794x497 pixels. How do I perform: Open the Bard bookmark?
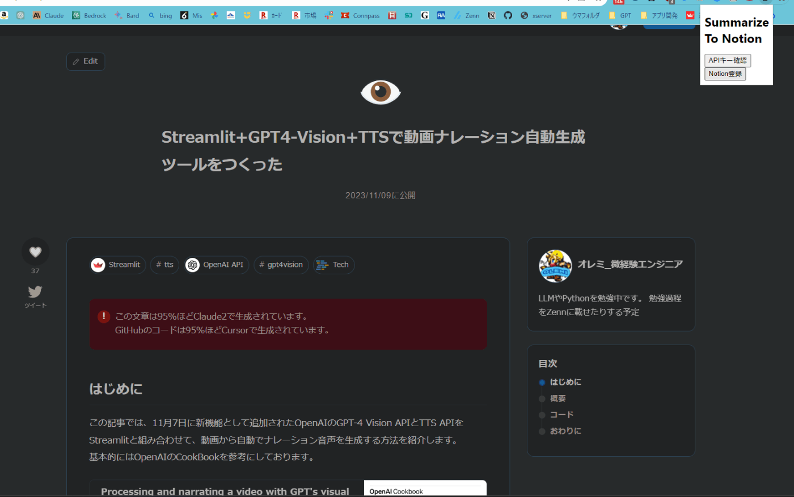tap(127, 15)
